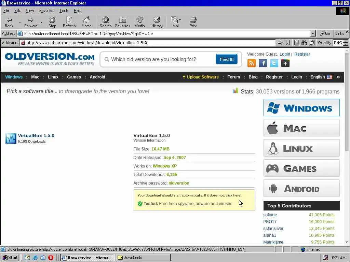The width and height of the screenshot is (350, 262).
Task: Click the Google plus share icon
Action: click(x=285, y=63)
